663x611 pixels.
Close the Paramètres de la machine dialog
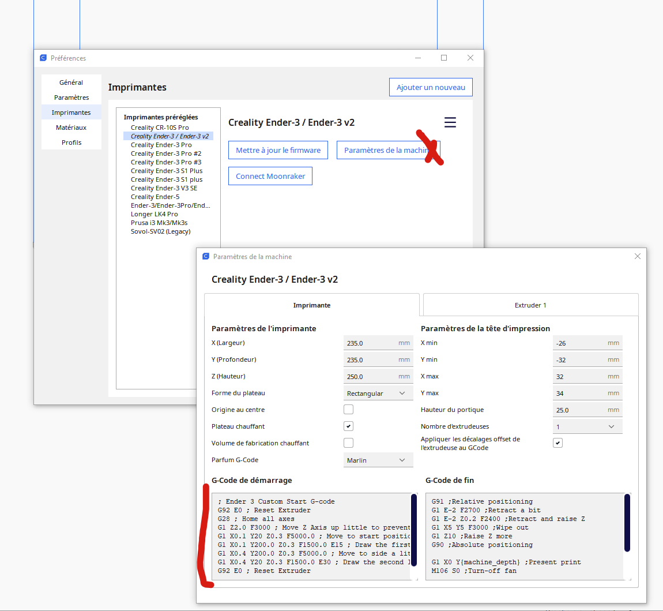pyautogui.click(x=637, y=256)
